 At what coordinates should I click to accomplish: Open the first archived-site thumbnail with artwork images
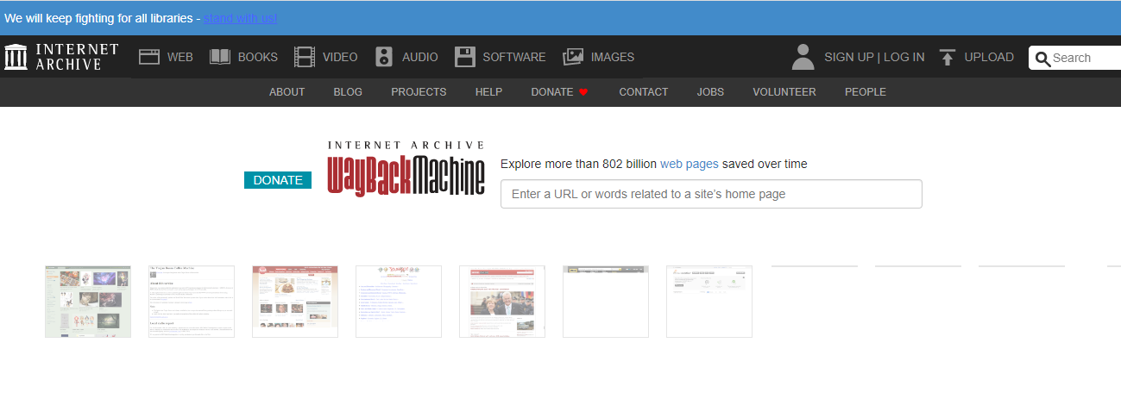pos(88,302)
